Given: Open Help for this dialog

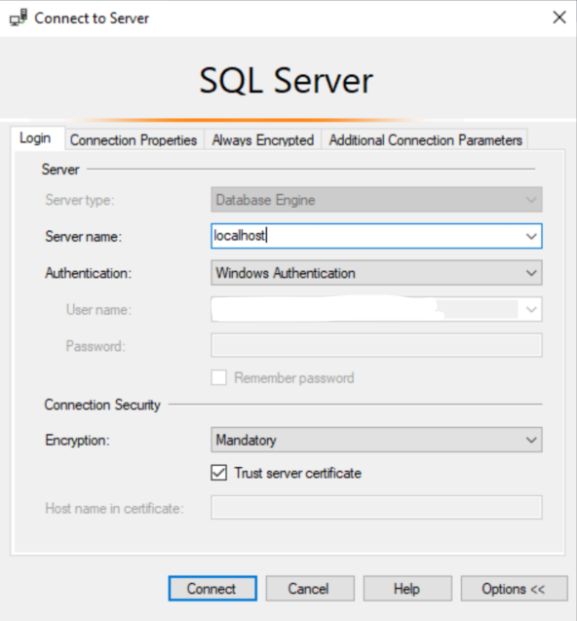Looking at the screenshot, I should [x=407, y=589].
